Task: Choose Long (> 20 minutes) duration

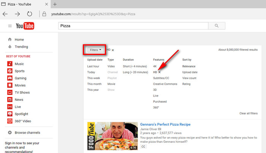Action: coord(135,72)
